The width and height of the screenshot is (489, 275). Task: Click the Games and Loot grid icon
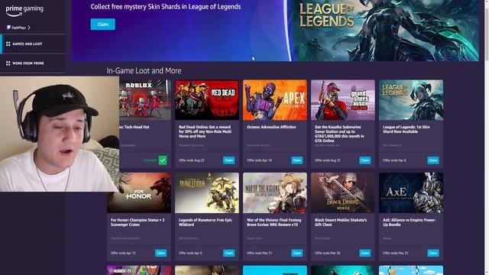tap(8, 44)
